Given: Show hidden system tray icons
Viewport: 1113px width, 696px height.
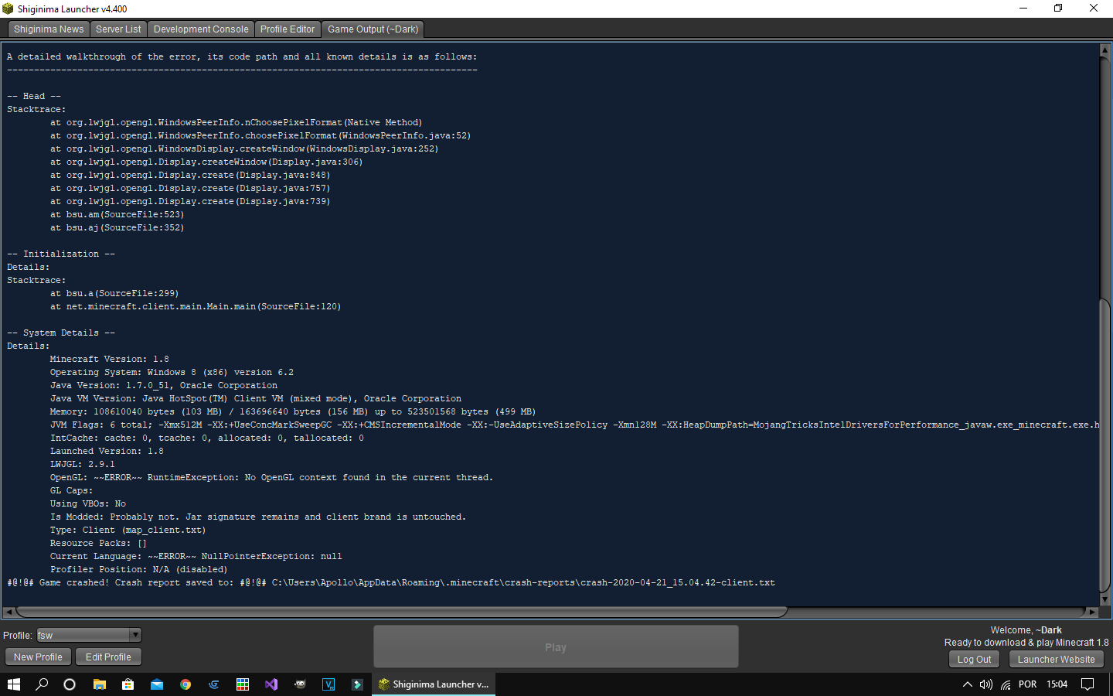Looking at the screenshot, I should [967, 684].
